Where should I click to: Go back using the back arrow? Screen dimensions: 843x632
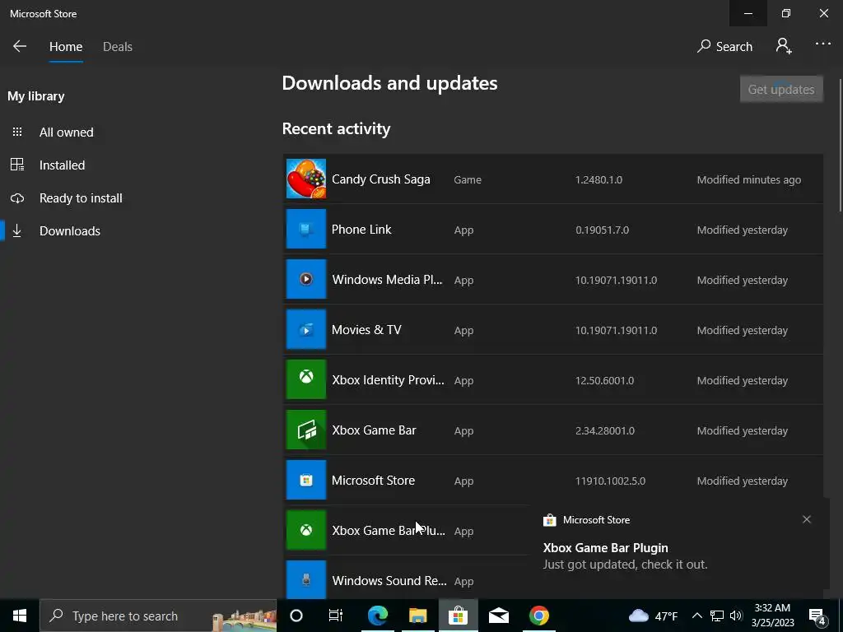tap(20, 46)
